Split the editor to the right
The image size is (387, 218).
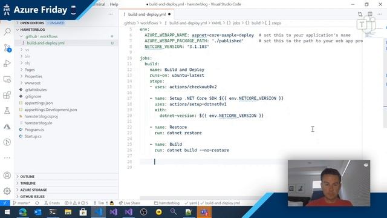tap(370, 14)
